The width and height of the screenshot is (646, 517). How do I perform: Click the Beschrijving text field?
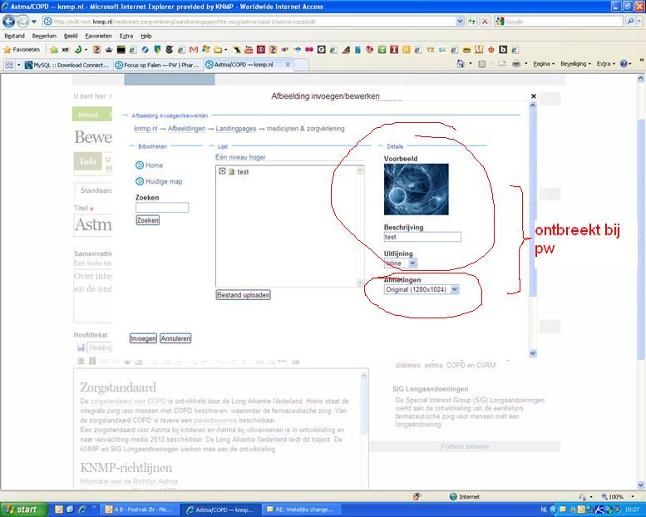click(422, 237)
